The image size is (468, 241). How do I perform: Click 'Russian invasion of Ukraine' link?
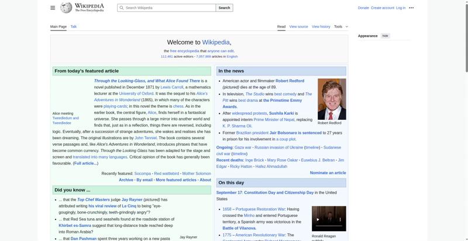pyautogui.click(x=279, y=147)
